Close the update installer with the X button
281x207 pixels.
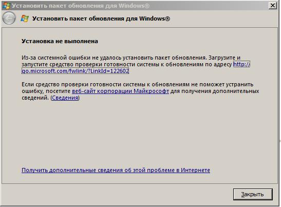(273, 6)
